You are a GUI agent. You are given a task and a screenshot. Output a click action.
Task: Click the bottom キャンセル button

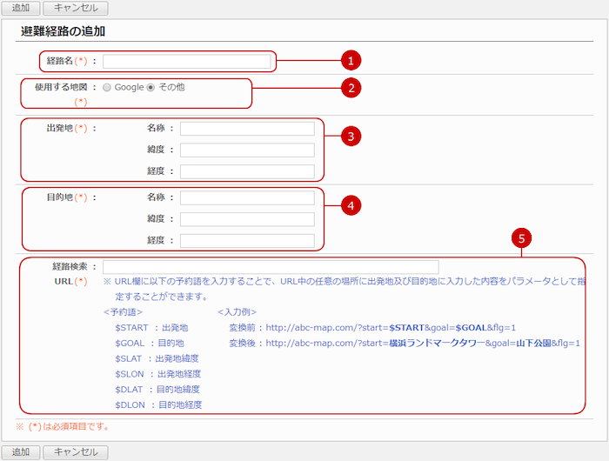click(x=76, y=452)
